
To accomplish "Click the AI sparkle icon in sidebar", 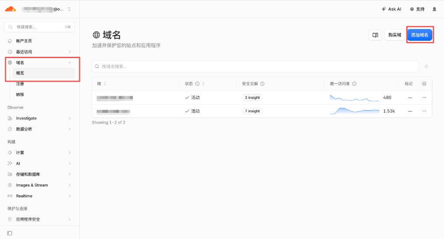I will tap(10, 164).
